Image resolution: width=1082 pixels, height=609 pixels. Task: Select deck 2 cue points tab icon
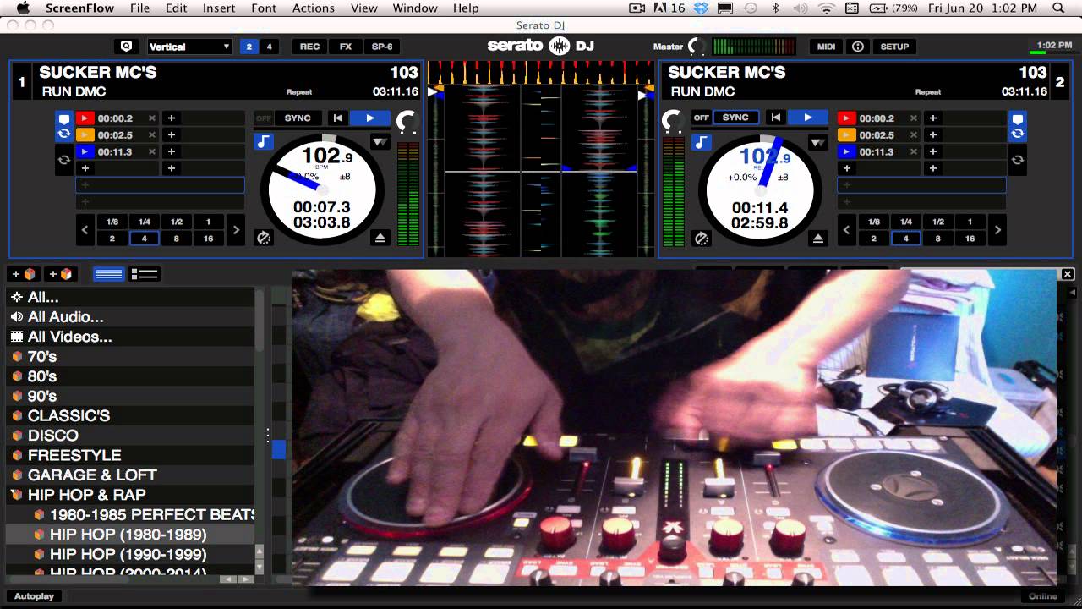[1018, 118]
